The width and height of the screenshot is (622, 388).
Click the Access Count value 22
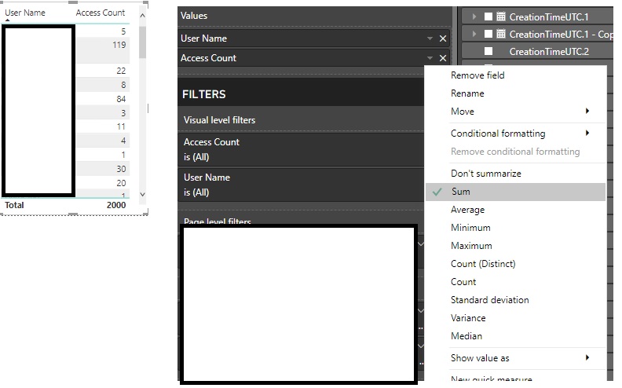coord(121,71)
